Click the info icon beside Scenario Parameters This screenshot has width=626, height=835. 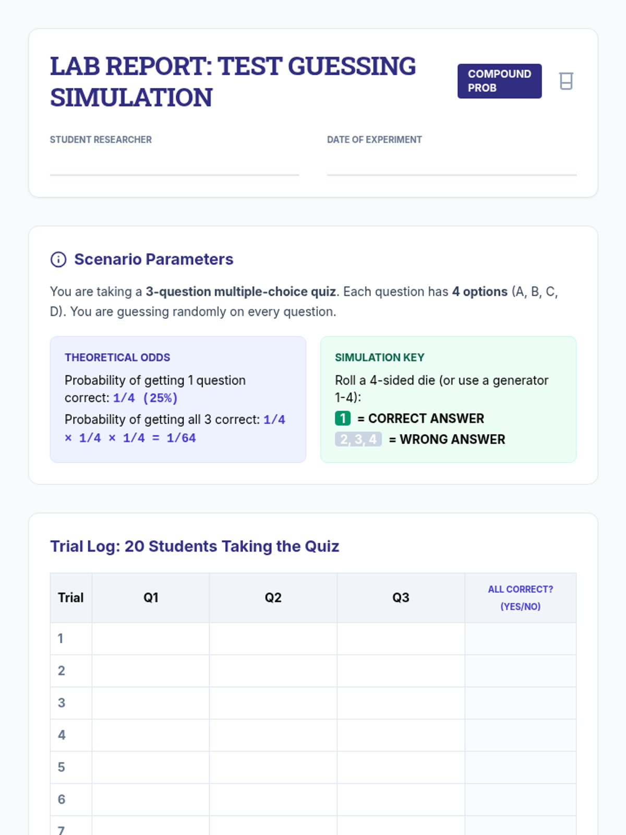click(58, 259)
